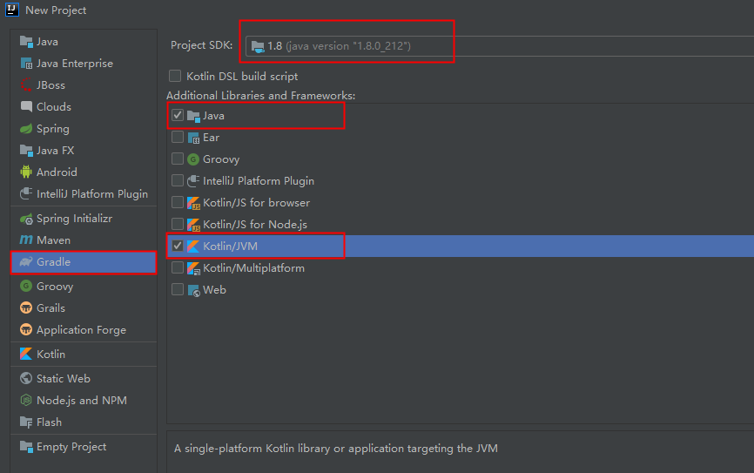Check the Kotlin/JS for Node.js checkbox

coord(178,224)
